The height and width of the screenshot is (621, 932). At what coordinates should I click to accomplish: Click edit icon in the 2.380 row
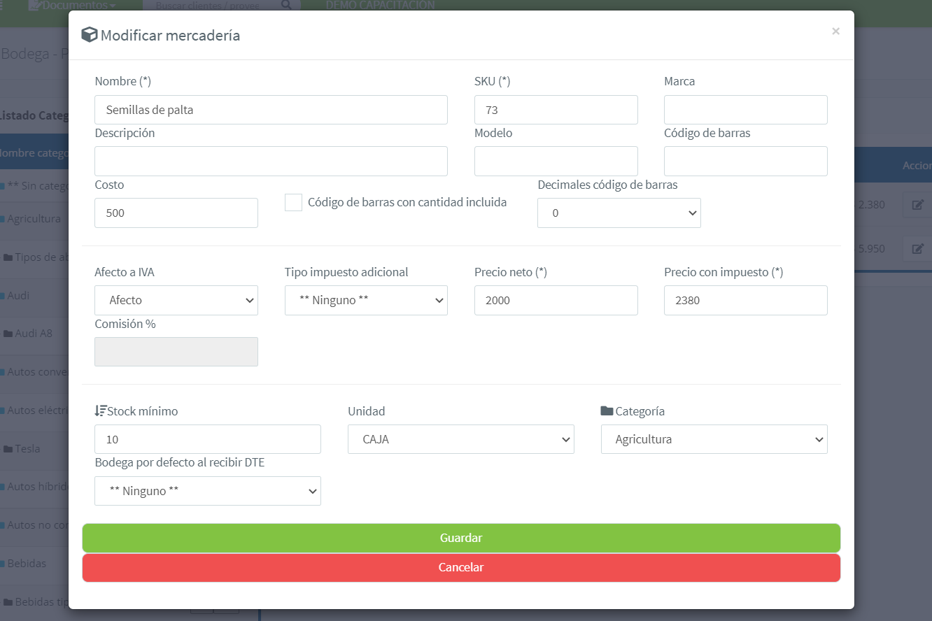coord(917,205)
